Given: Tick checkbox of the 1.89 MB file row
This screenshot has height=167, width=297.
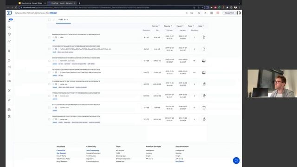Looking at the screenshot, I should coord(49,108).
